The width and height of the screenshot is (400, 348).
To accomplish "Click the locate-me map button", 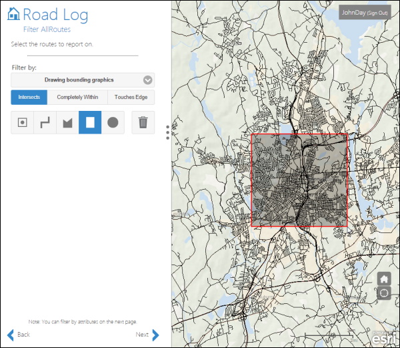I will pyautogui.click(x=383, y=293).
